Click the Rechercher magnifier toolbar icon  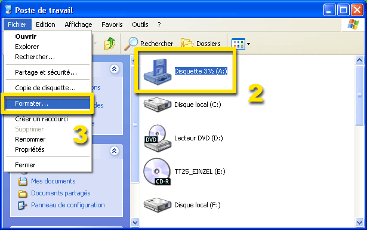pyautogui.click(x=131, y=44)
